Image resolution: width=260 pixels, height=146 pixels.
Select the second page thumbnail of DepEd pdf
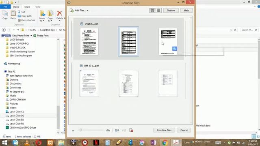[128, 41]
